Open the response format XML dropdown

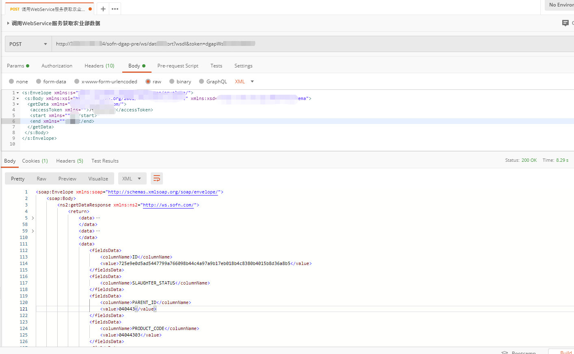pos(132,178)
